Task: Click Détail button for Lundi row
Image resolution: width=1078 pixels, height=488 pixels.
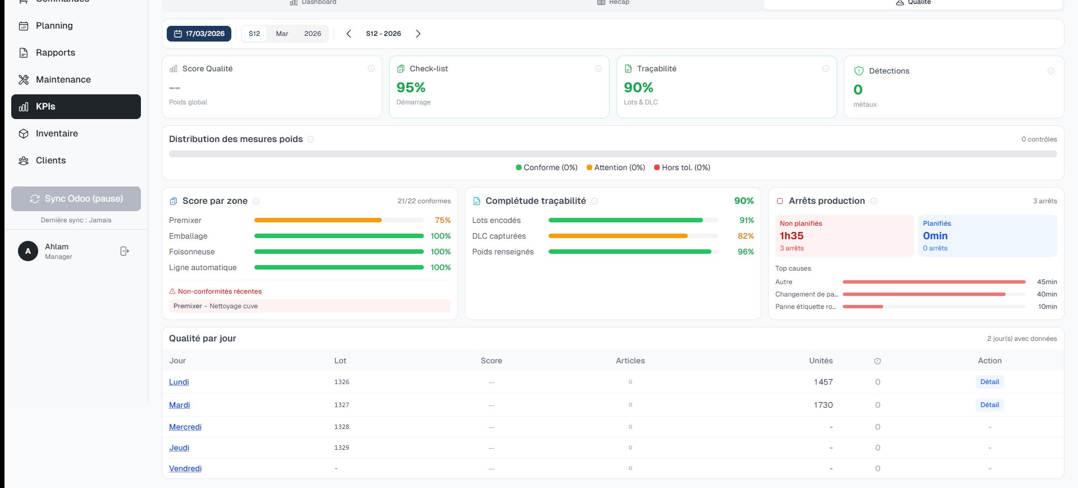Action: coord(989,382)
